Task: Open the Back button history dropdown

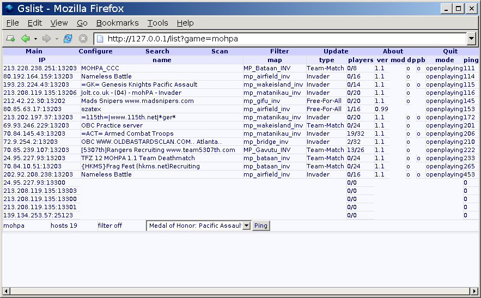Action: (x=35, y=39)
